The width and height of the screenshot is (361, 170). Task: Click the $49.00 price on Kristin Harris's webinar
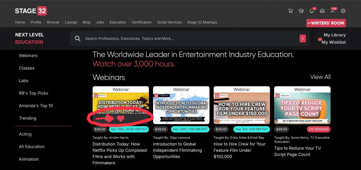(100, 129)
